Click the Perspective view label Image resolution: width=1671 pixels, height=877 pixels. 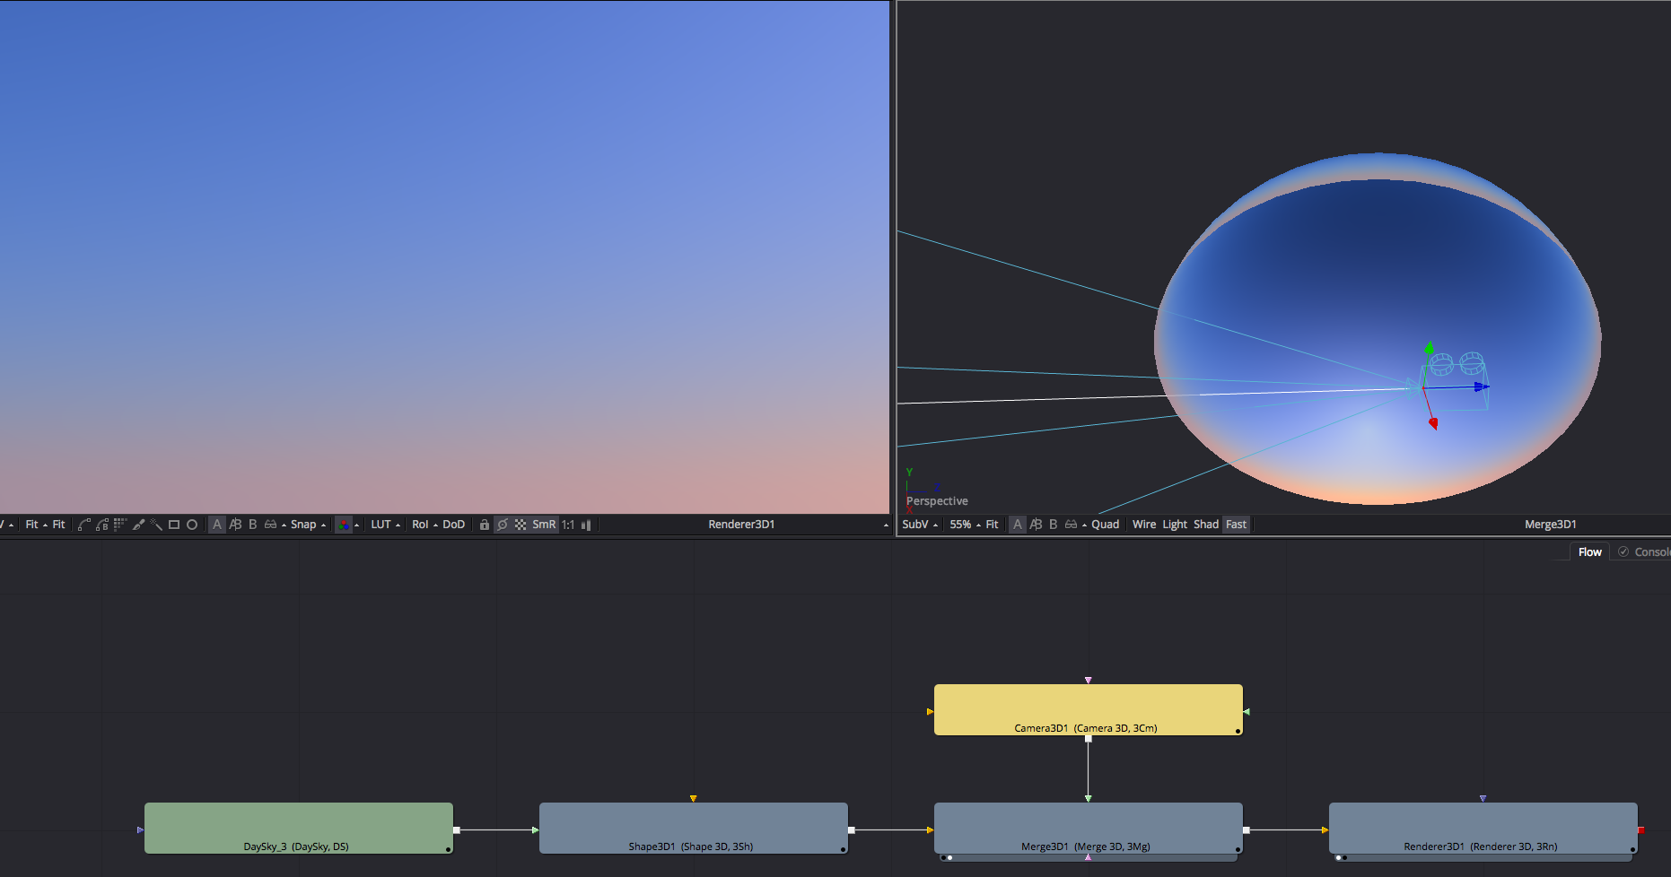pos(937,501)
